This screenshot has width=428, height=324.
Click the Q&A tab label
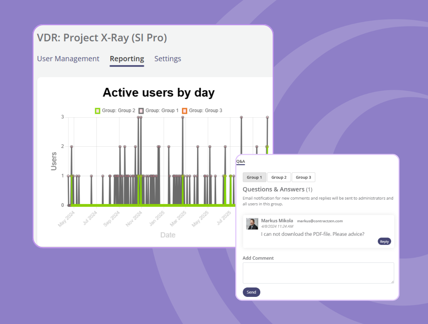pyautogui.click(x=240, y=161)
